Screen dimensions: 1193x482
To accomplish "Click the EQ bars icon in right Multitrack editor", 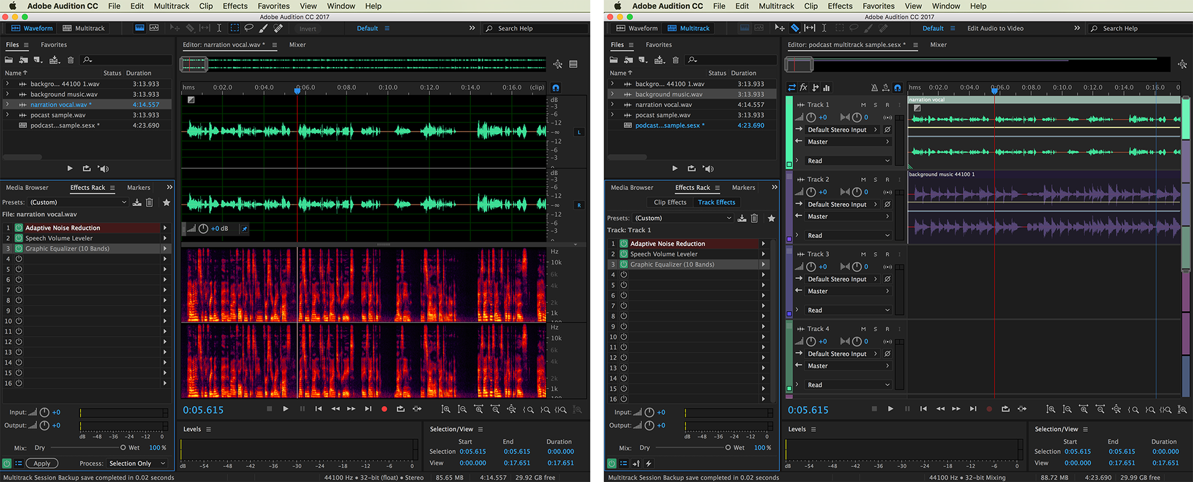I will (826, 88).
